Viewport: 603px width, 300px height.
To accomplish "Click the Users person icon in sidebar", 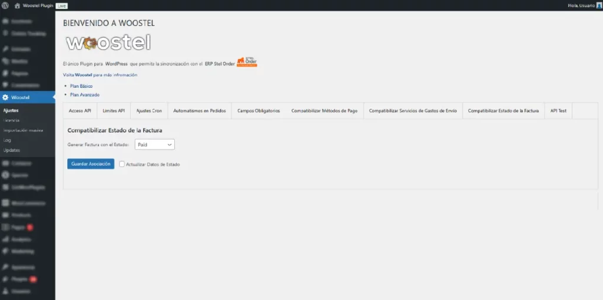I will click(5, 292).
